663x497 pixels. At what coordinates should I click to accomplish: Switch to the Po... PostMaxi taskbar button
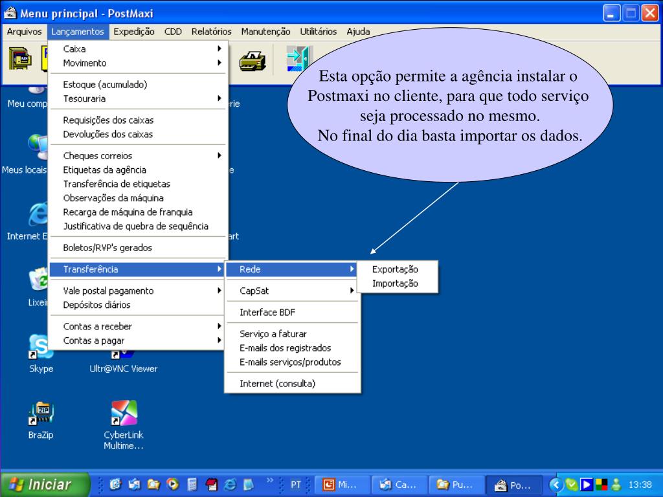tap(513, 485)
